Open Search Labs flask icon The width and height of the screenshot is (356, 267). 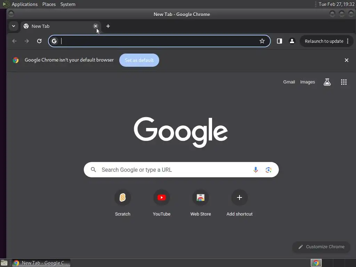tap(327, 82)
